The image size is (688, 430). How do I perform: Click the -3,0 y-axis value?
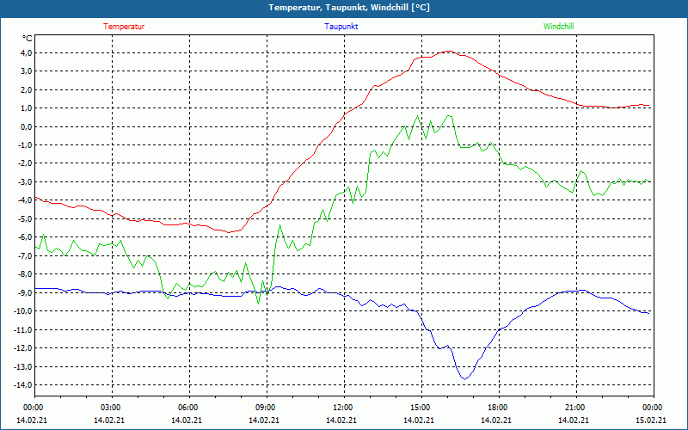(x=25, y=181)
